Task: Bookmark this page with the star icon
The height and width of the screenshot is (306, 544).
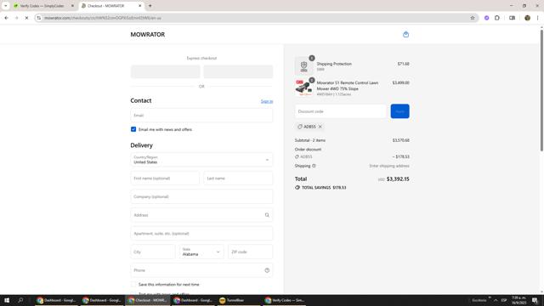Action: click(473, 18)
